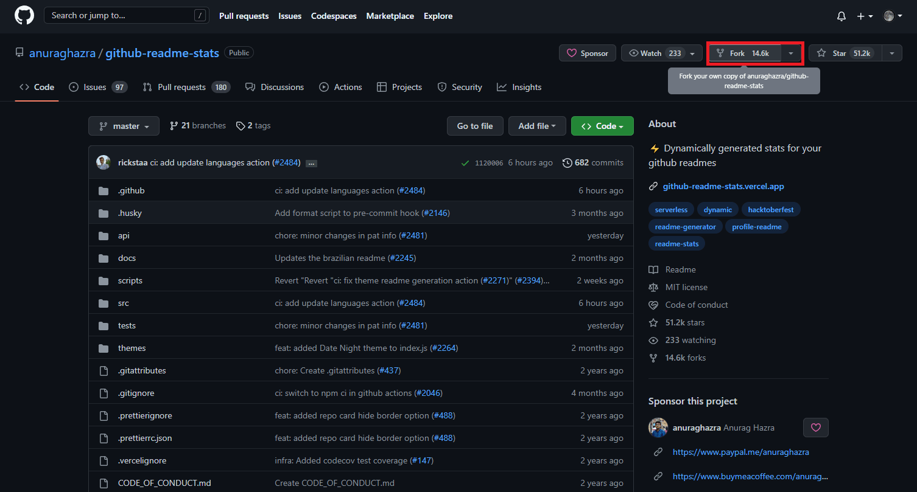Open the Insights tab
The height and width of the screenshot is (492, 917).
point(519,87)
